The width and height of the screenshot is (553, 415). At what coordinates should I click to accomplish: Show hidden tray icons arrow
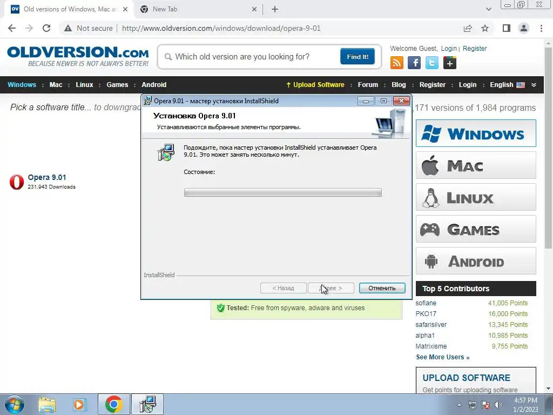pyautogui.click(x=459, y=405)
